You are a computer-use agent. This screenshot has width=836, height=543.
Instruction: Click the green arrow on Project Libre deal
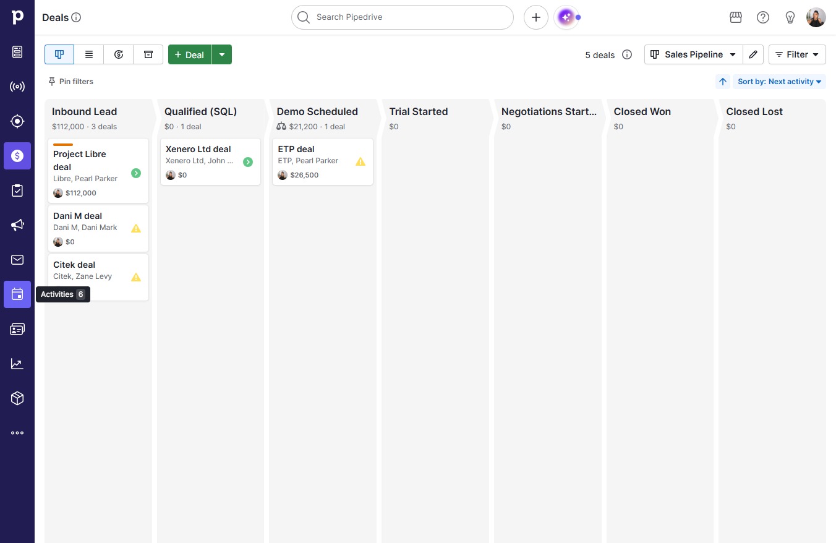tap(136, 173)
